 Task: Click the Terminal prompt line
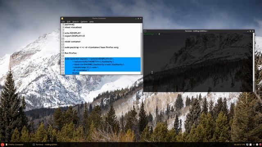(x=152, y=34)
